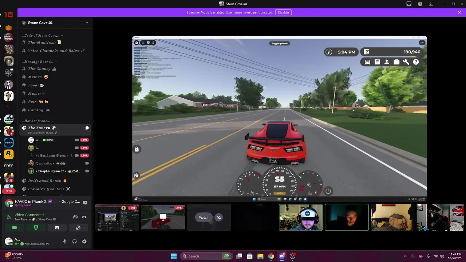Click the help question mark in HUD

(x=416, y=62)
